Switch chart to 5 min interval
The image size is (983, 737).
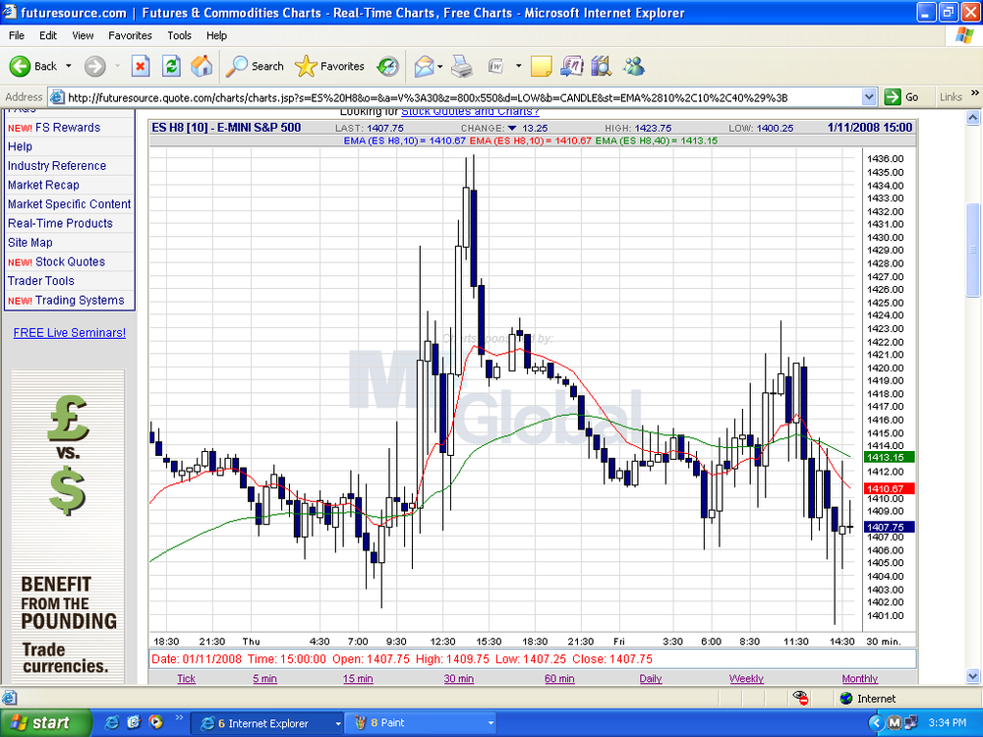[264, 678]
